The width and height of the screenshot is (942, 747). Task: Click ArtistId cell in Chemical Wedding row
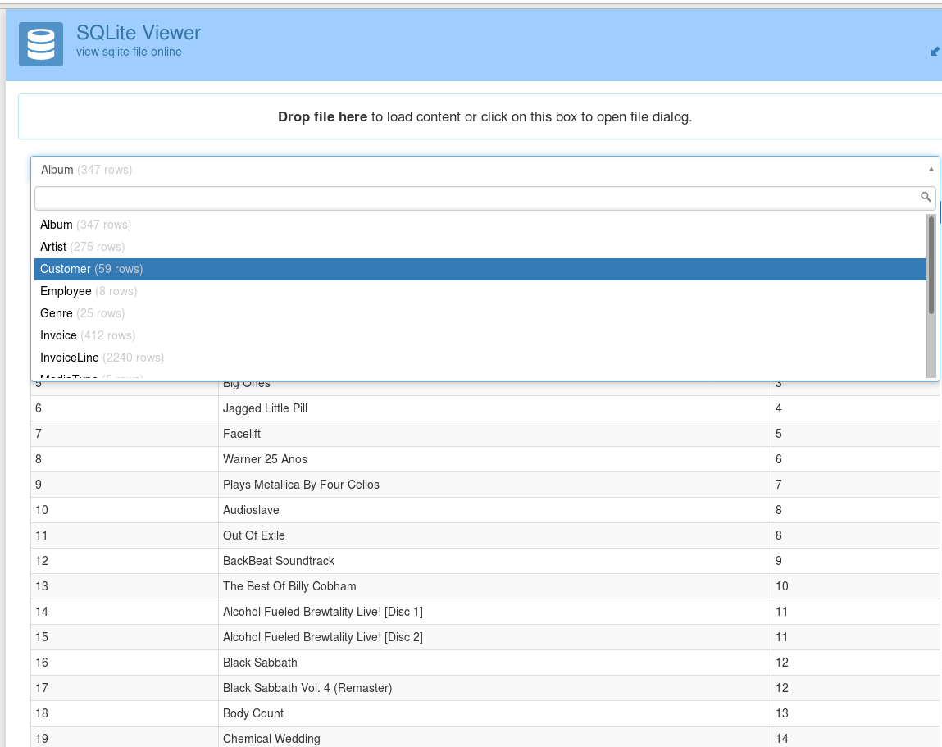(x=856, y=737)
